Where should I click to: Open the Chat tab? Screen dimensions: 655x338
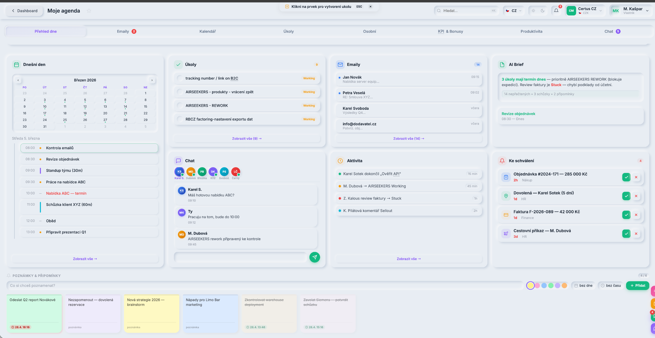pos(612,31)
